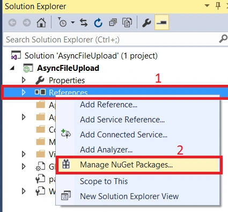Screen dimensions: 228x212
Task: Toggle the Show All Files icon
Action: (x=127, y=23)
